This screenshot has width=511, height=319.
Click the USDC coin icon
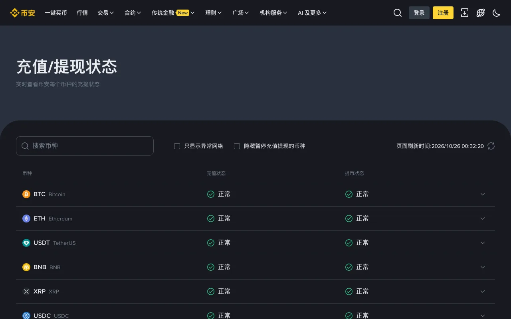[x=26, y=316]
